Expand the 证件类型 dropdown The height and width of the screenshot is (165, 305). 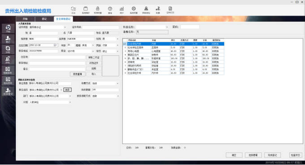point(65,27)
